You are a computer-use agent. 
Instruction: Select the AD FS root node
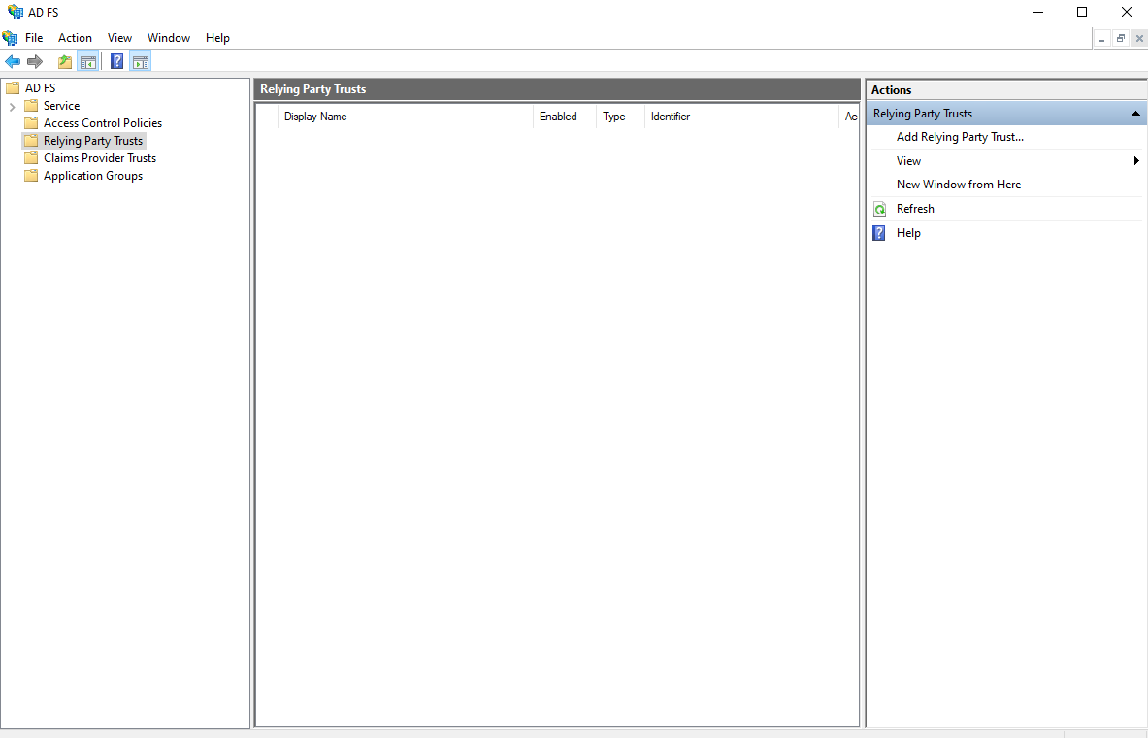click(40, 88)
